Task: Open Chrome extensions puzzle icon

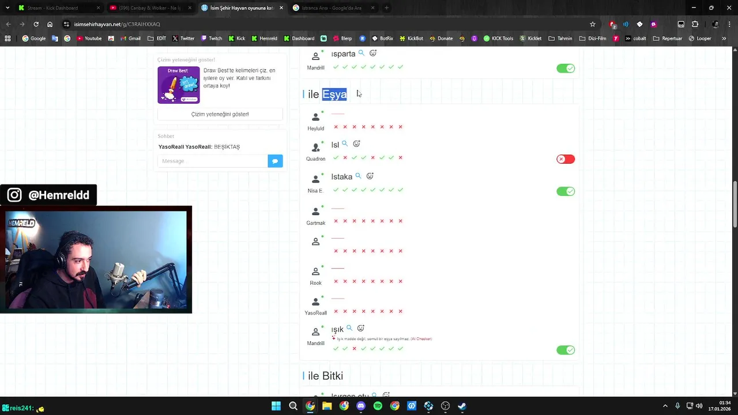Action: [x=695, y=24]
